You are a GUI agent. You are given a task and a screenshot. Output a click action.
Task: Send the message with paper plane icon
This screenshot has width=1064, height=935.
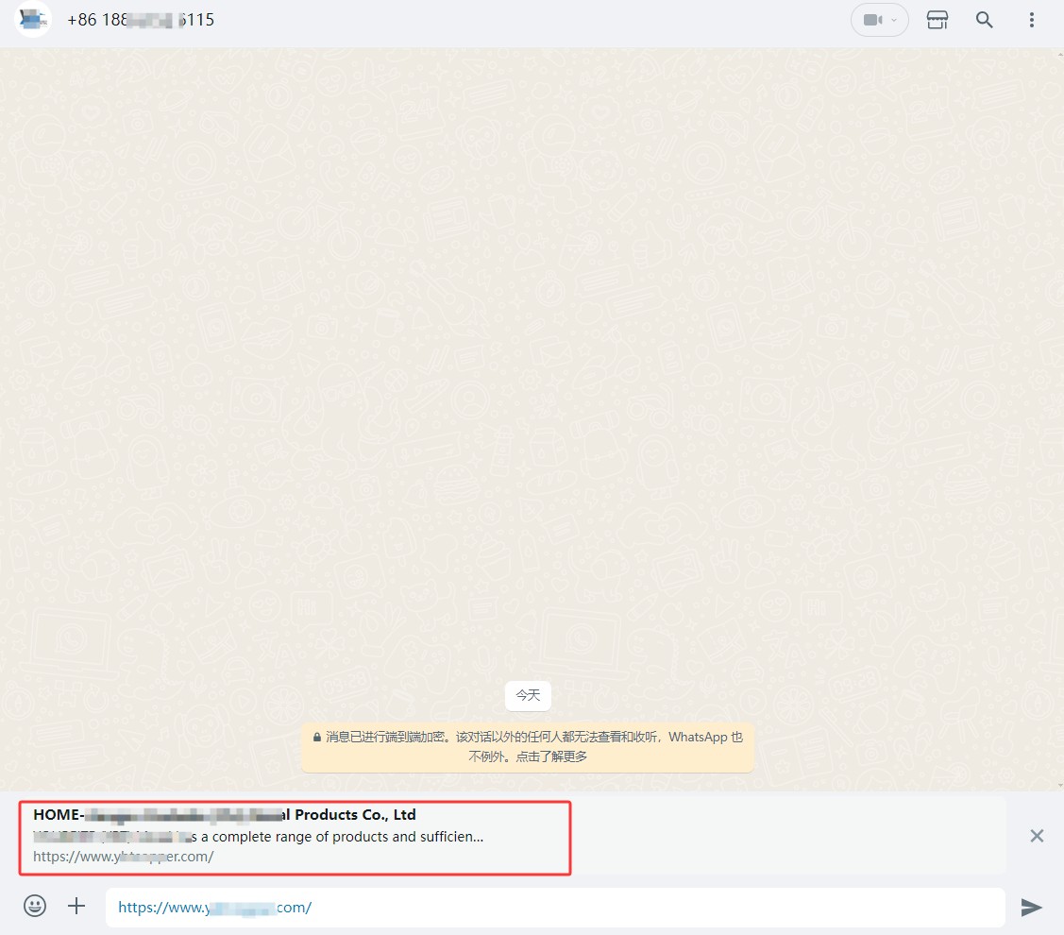pos(1032,908)
